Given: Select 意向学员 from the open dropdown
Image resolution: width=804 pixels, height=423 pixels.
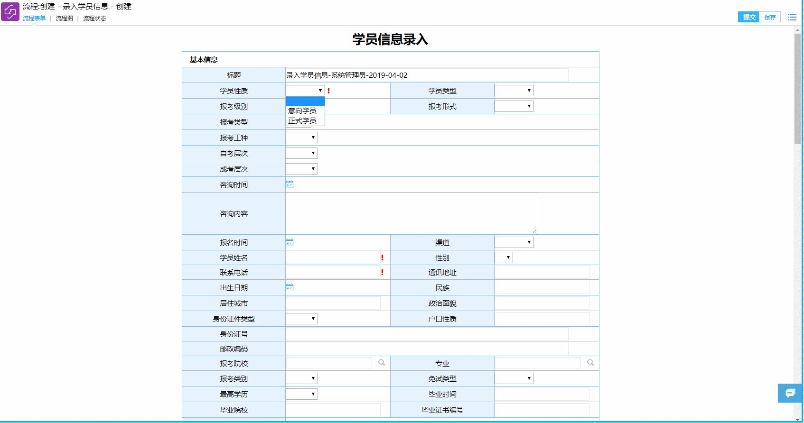Looking at the screenshot, I should pos(305,110).
